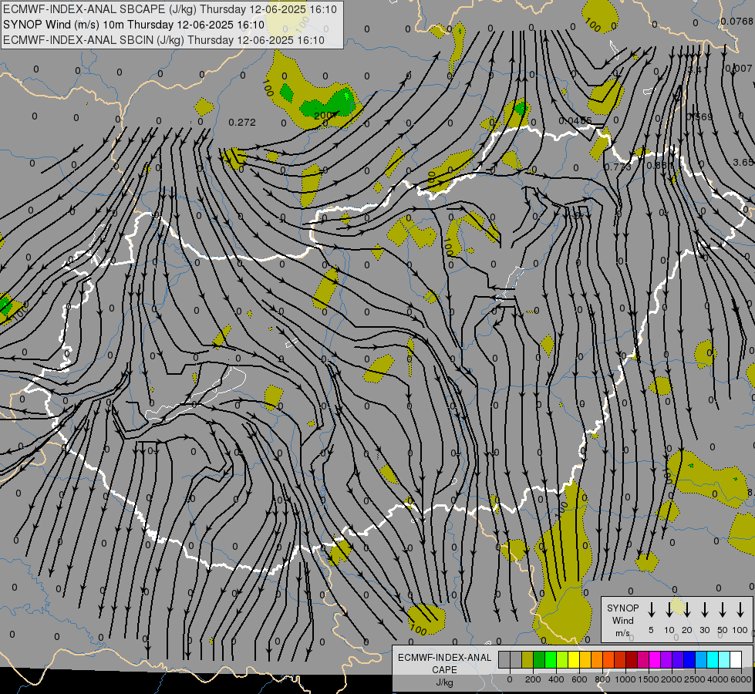Click the 'J/kg' unit label in legend

[x=444, y=682]
